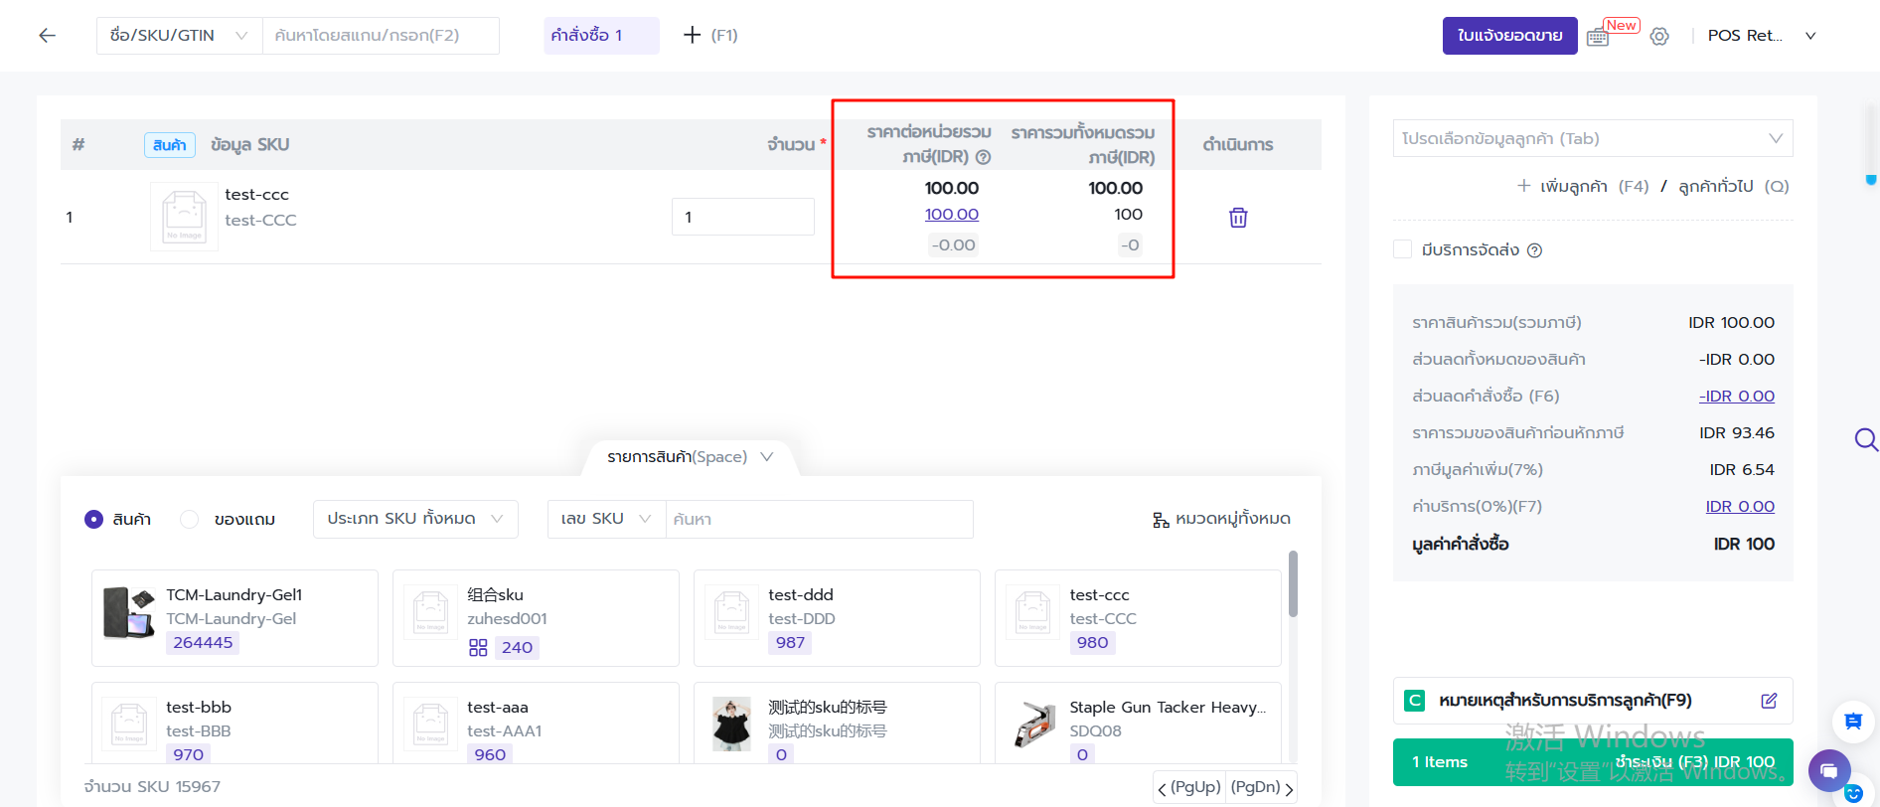Switch to the คำสั่งซื้อ 1 tab
Image resolution: width=1880 pixels, height=807 pixels.
click(600, 36)
